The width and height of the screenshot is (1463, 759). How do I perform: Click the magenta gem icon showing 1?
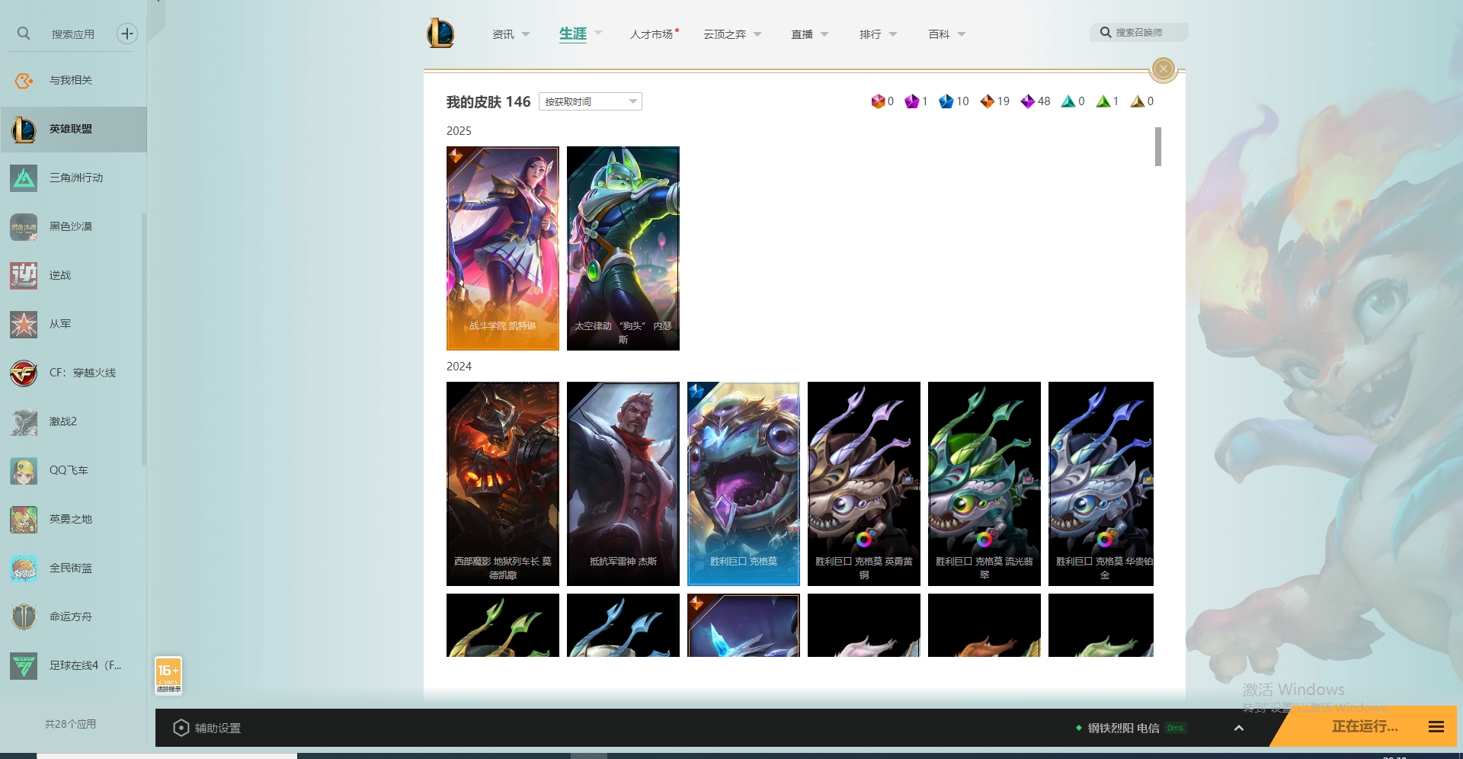click(x=911, y=101)
